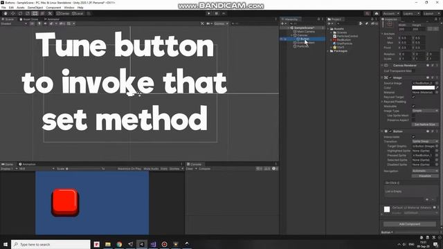Open the GameObject menu

tap(35, 8)
